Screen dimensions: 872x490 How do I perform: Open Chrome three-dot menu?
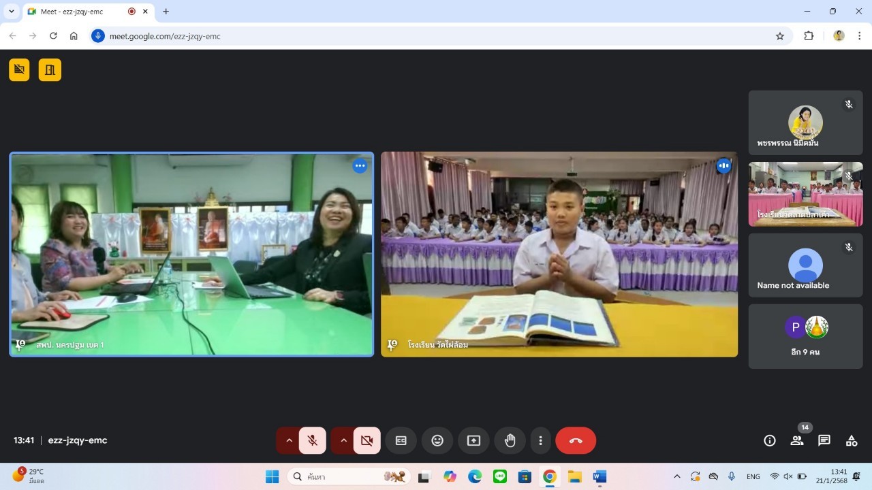click(859, 36)
